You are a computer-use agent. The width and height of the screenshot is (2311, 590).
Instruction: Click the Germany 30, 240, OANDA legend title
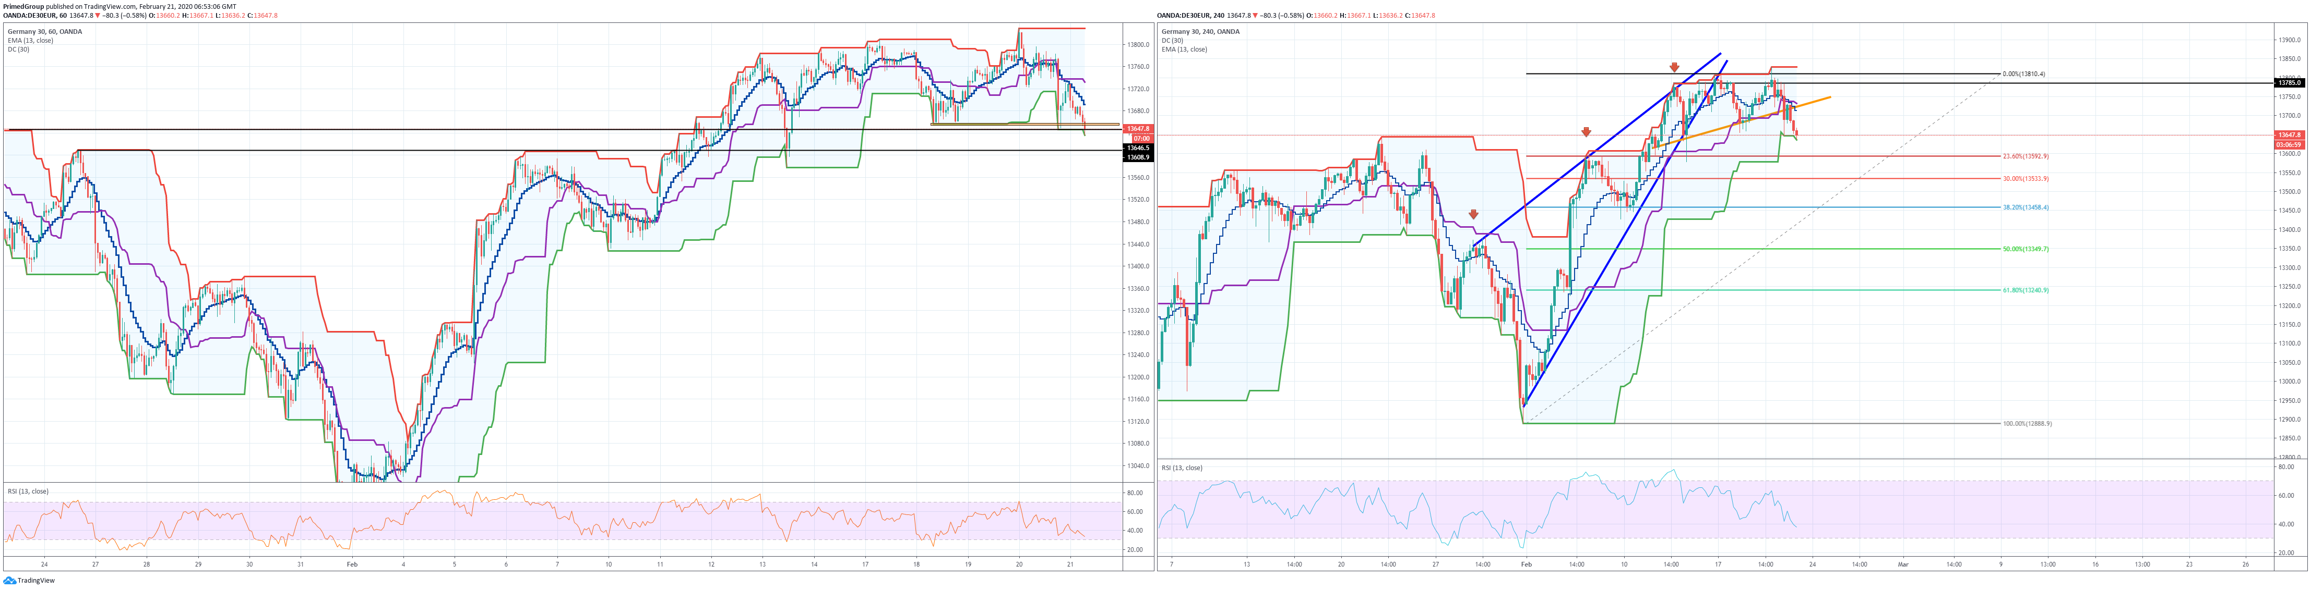coord(1200,31)
